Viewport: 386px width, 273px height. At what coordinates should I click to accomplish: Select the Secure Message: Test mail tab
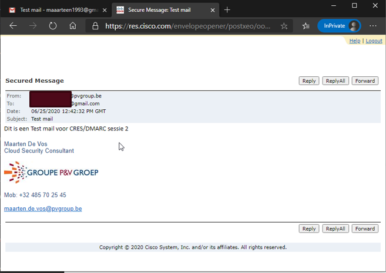159,9
